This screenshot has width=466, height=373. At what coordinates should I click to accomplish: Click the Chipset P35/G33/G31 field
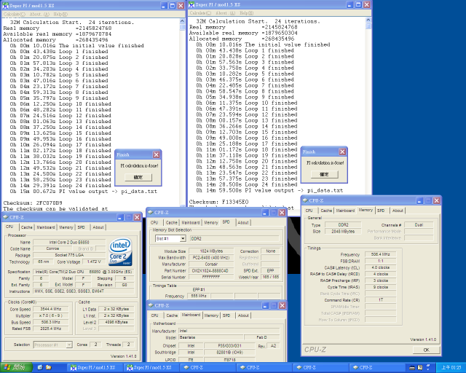tap(230, 345)
